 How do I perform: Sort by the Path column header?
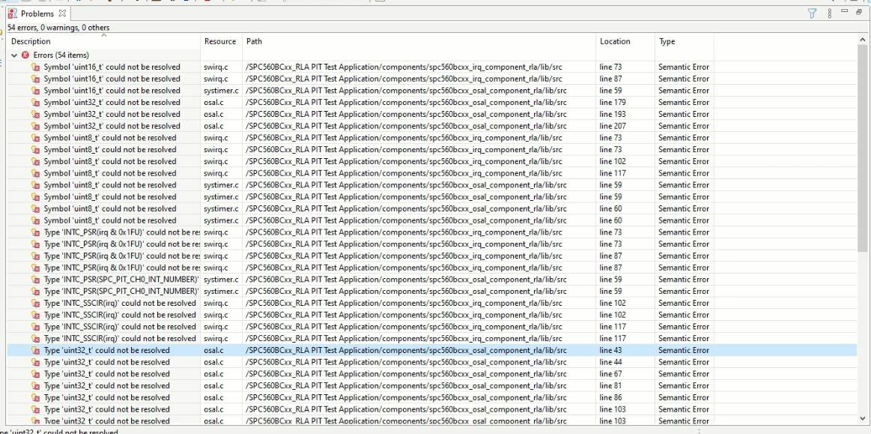click(x=419, y=42)
